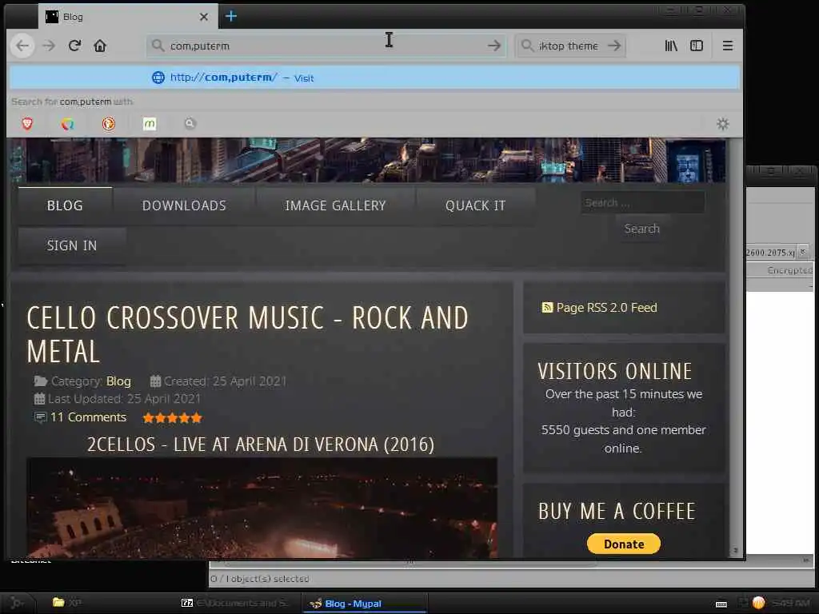Select the Blog browser tab
The height and width of the screenshot is (614, 819).
click(127, 17)
